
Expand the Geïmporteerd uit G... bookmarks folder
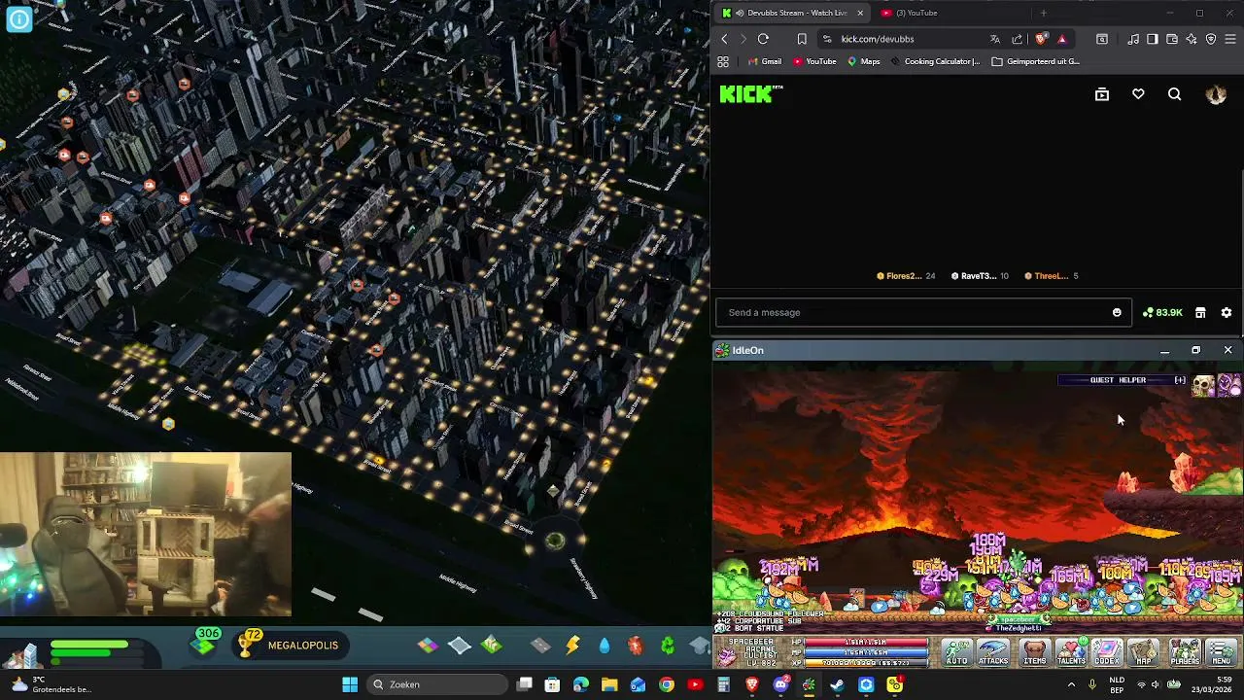click(x=1035, y=61)
